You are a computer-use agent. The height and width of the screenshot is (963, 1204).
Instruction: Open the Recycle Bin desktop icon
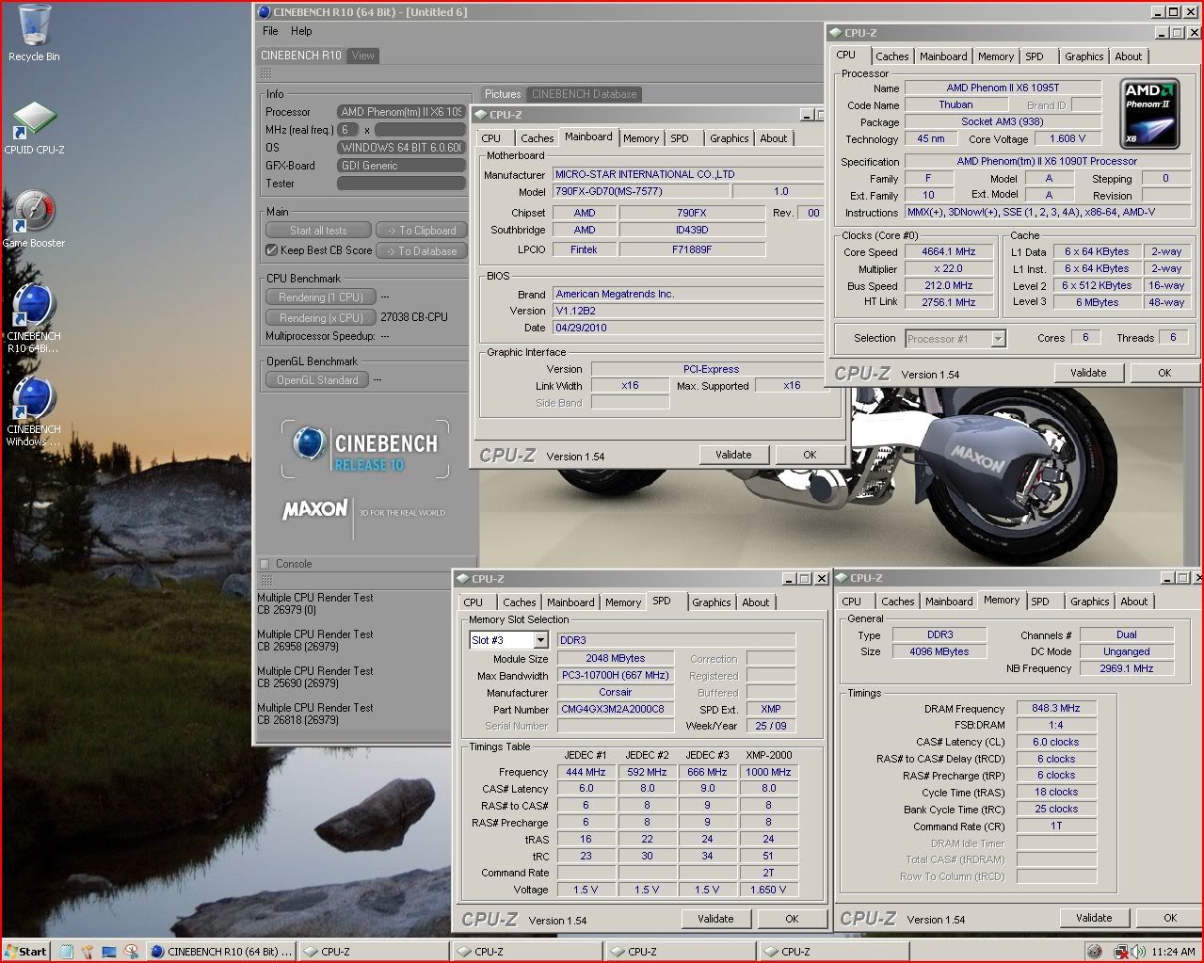[x=34, y=33]
